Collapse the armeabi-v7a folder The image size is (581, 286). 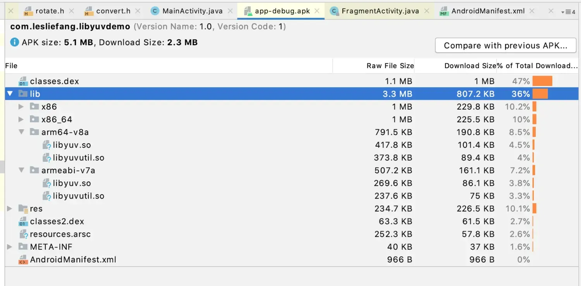(21, 170)
